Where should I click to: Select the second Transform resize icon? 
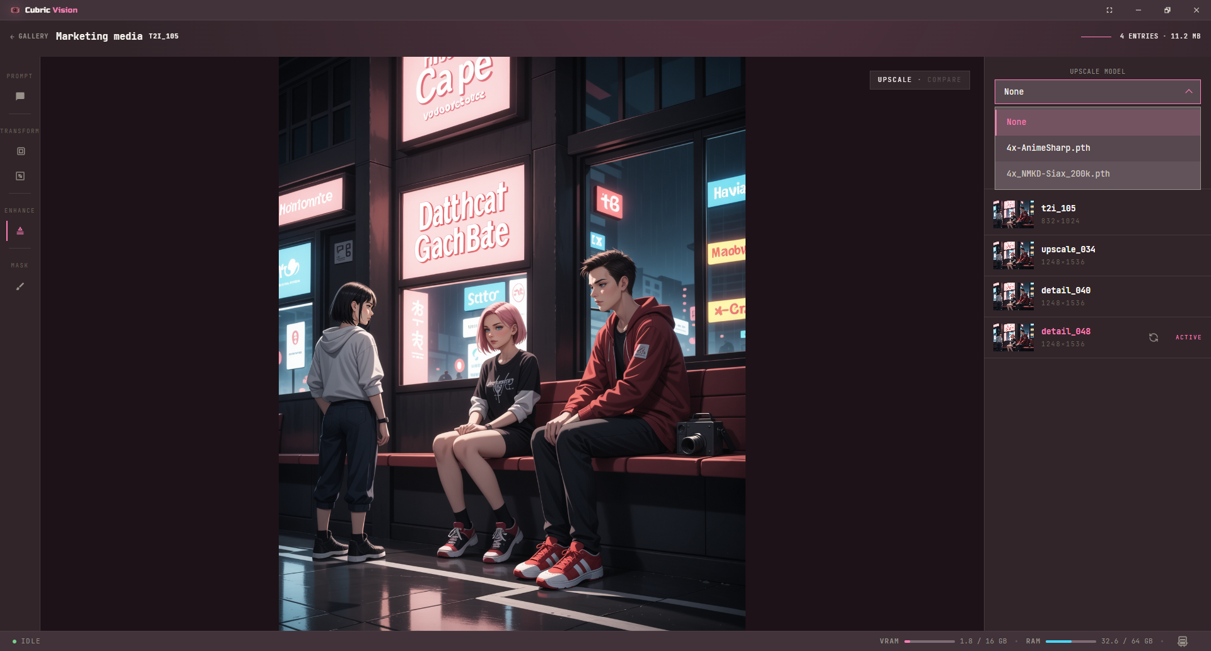pyautogui.click(x=20, y=176)
